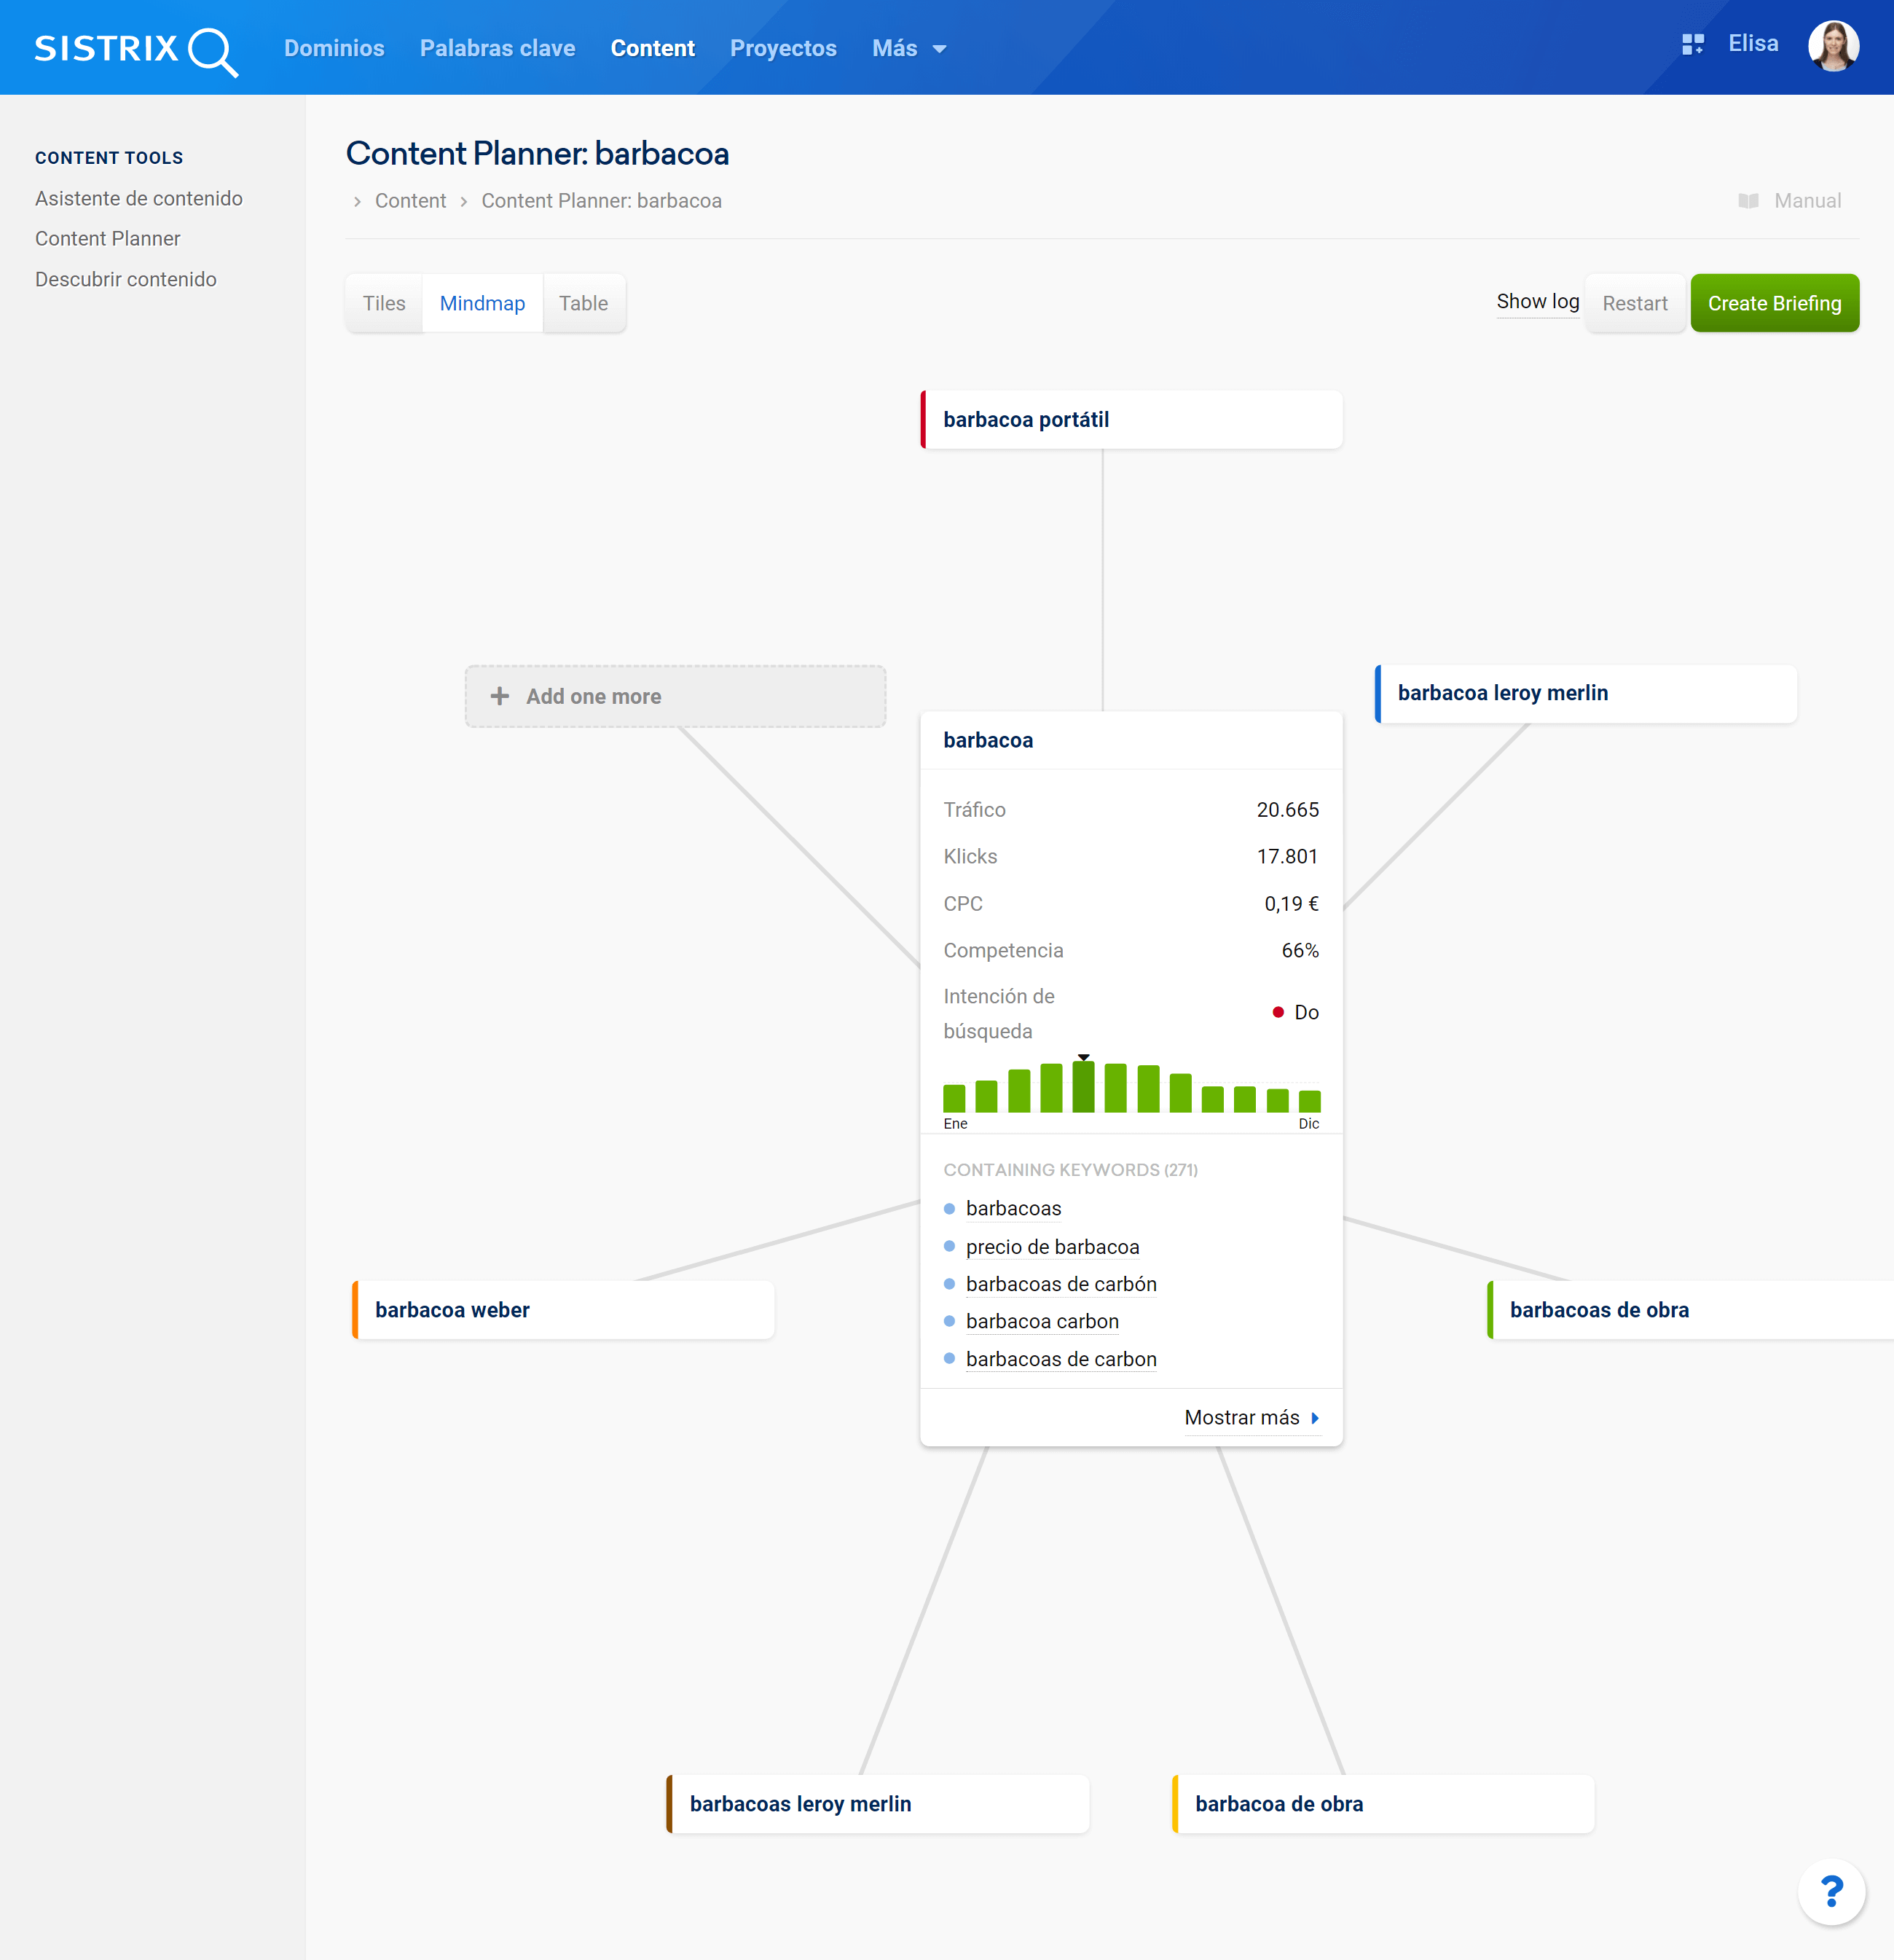
Task: Open the Manual book icon
Action: (1748, 201)
